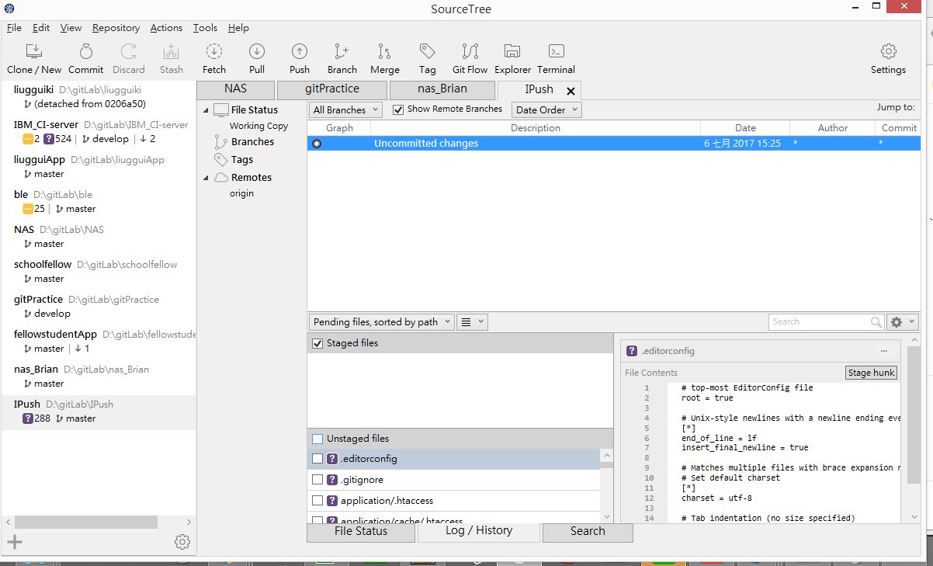Viewport: 933px width, 566px height.
Task: Click the horizontal scrollbar in repository list
Action: (x=85, y=523)
